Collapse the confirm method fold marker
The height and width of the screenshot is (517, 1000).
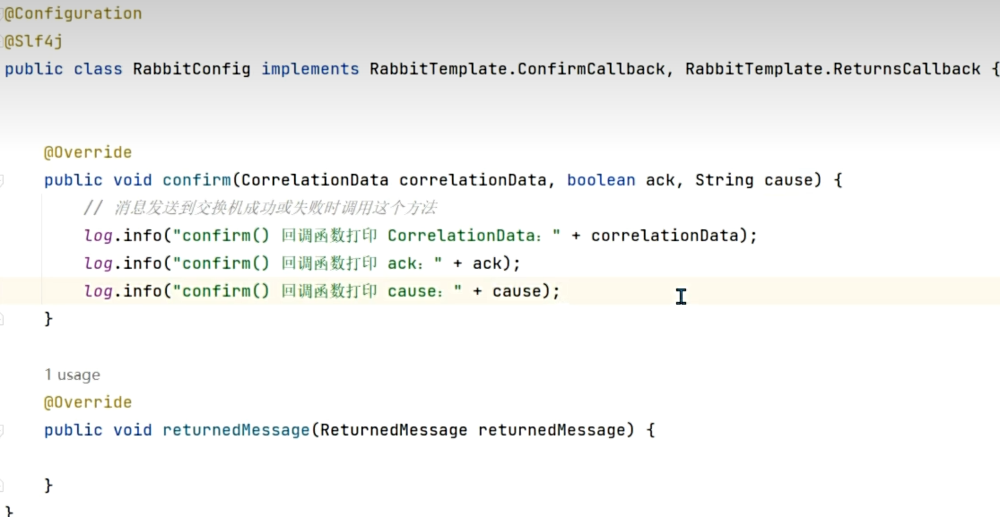pyautogui.click(x=2, y=180)
